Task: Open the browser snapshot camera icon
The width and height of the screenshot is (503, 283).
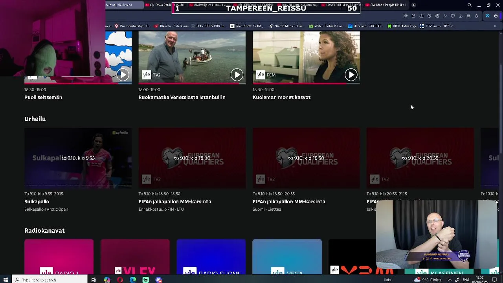Action: tap(421, 16)
